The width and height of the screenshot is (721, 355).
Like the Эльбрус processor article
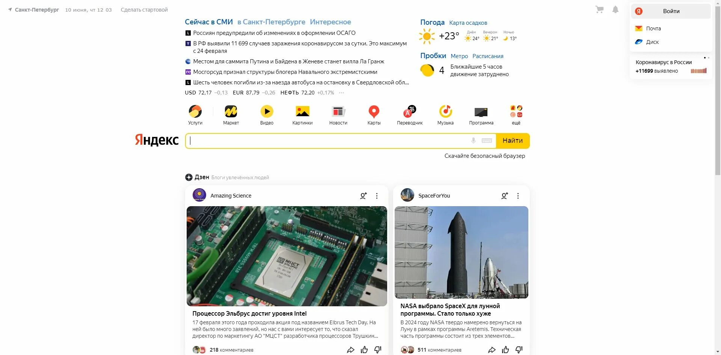point(364,350)
